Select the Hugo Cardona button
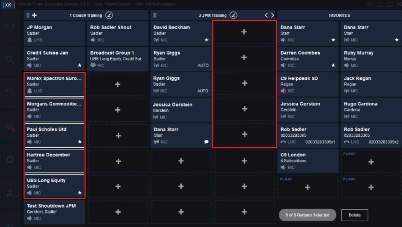The width and height of the screenshot is (402, 227). [x=371, y=110]
